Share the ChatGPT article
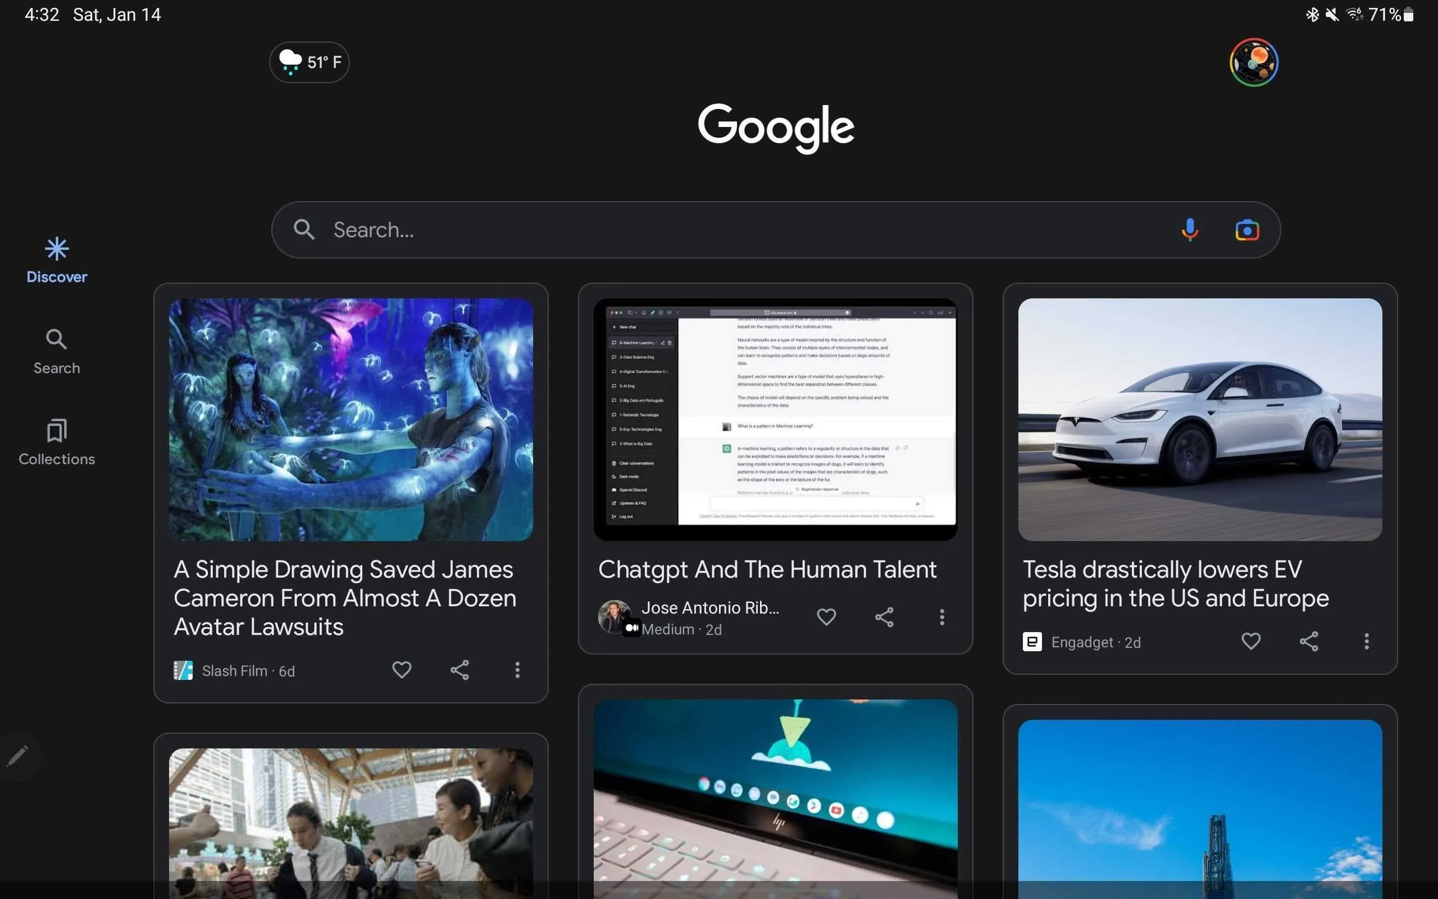This screenshot has height=899, width=1438. pos(884,617)
